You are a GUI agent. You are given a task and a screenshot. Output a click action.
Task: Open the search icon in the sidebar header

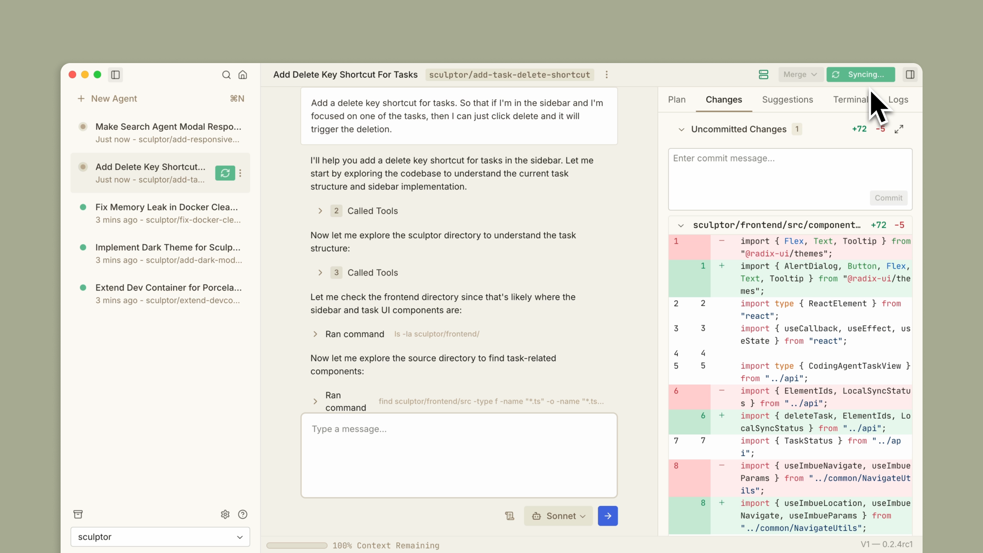tap(226, 75)
